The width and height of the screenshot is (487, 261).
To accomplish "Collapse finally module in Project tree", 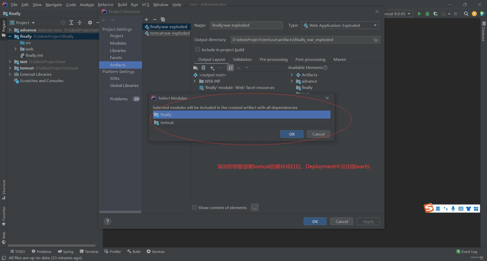I will click(x=10, y=36).
